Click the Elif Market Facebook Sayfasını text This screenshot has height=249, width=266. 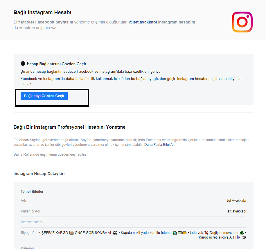click(x=43, y=22)
